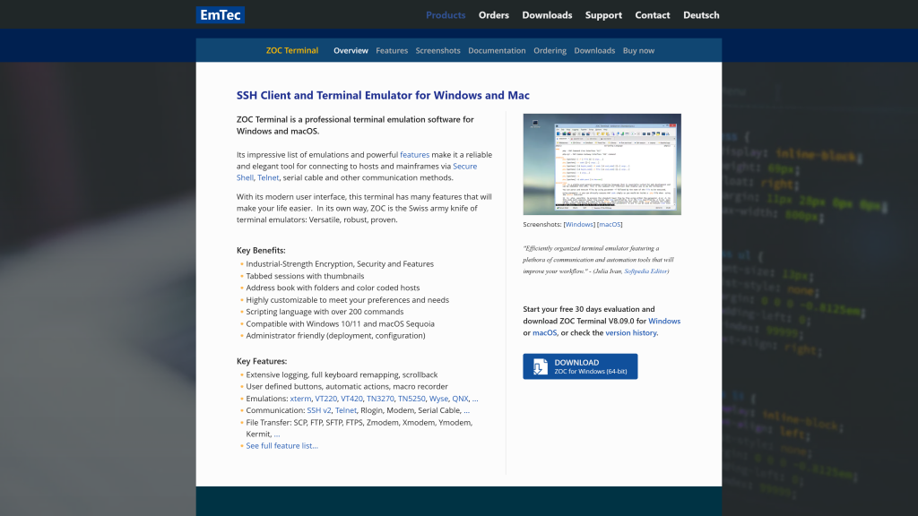Click the 'Key Features:' heading

point(262,362)
